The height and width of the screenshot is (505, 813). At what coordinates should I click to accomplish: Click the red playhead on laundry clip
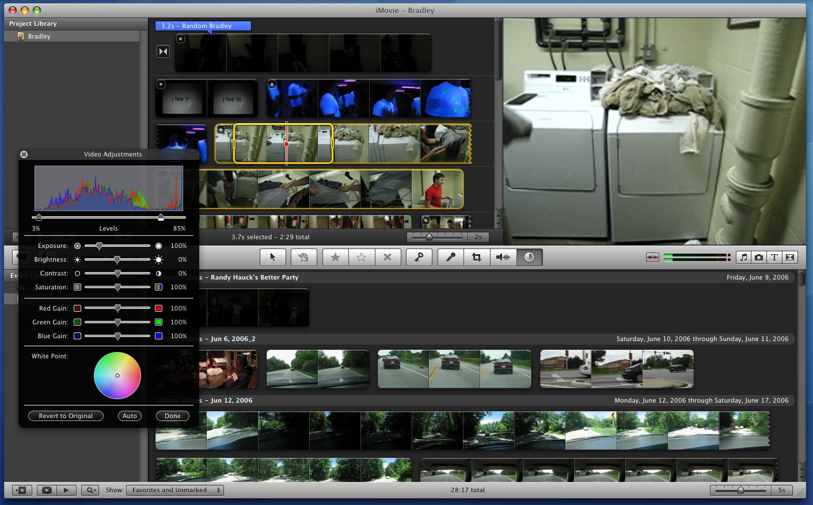point(286,144)
